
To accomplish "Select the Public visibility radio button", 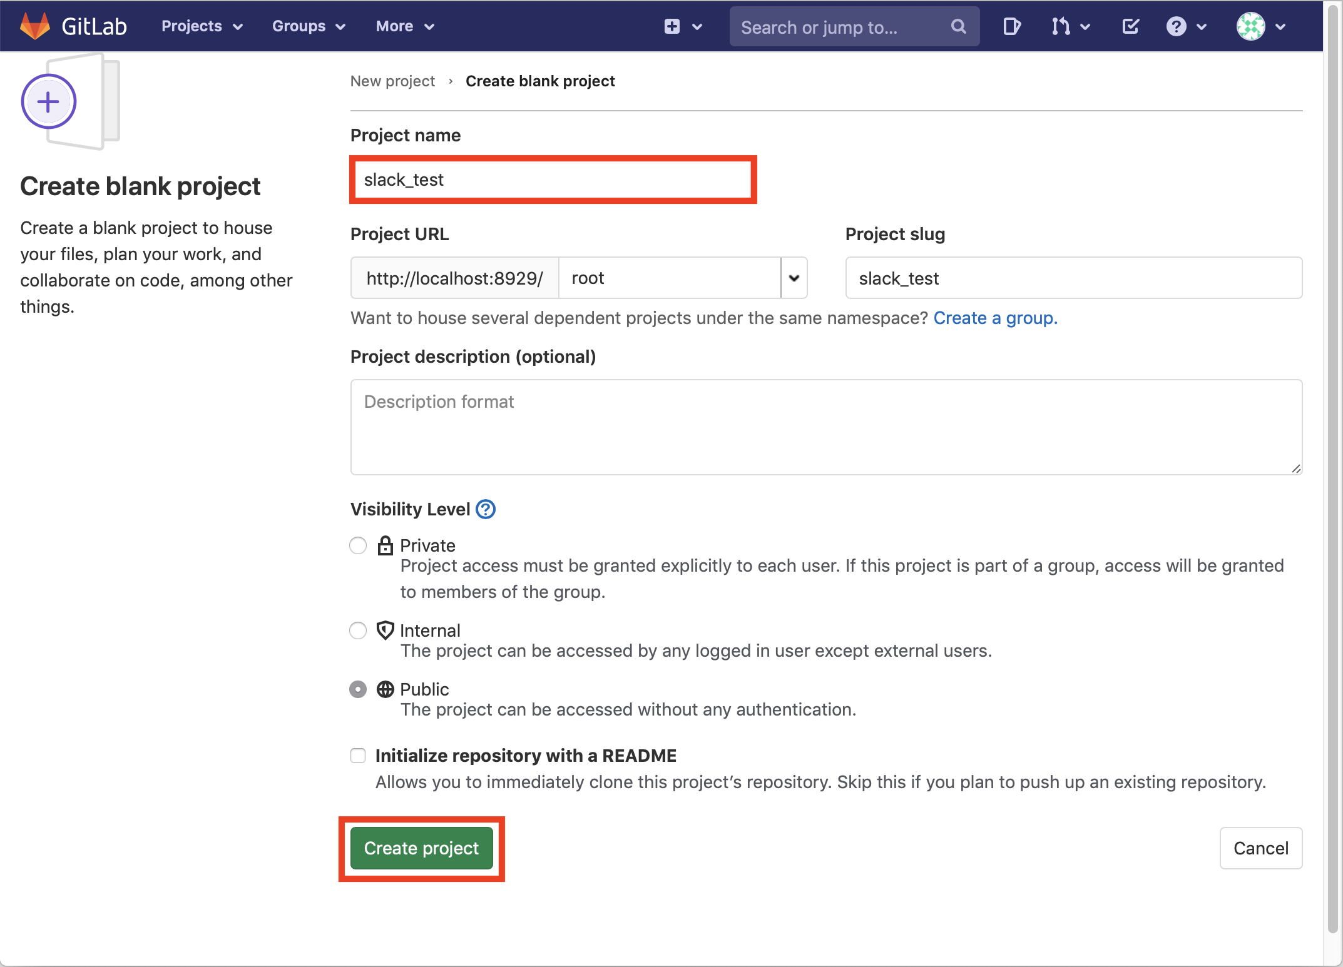I will point(358,689).
